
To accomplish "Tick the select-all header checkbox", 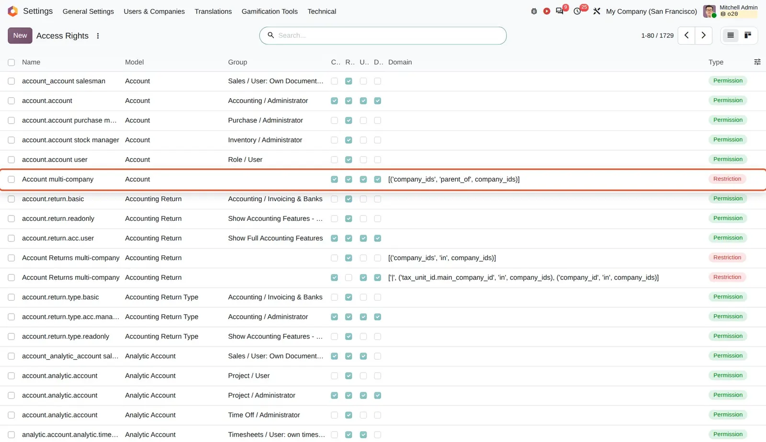I will coord(11,62).
